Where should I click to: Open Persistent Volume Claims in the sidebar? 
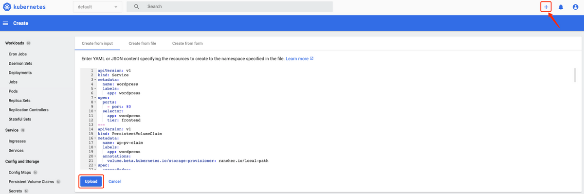pyautogui.click(x=31, y=182)
